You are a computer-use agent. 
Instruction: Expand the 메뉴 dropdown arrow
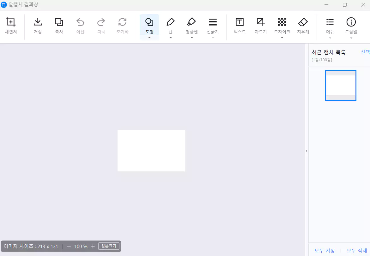point(330,38)
